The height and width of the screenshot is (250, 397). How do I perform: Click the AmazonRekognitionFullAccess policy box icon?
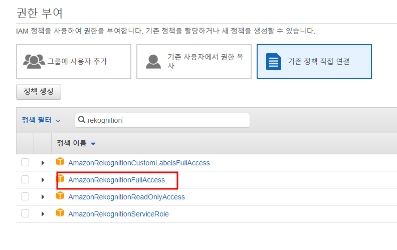tap(61, 178)
